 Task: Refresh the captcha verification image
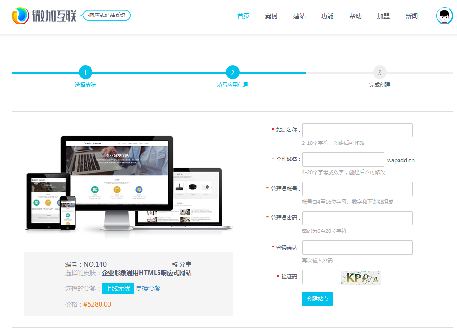pyautogui.click(x=361, y=278)
